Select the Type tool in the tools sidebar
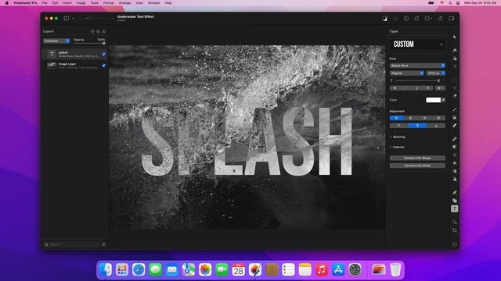 (454, 208)
